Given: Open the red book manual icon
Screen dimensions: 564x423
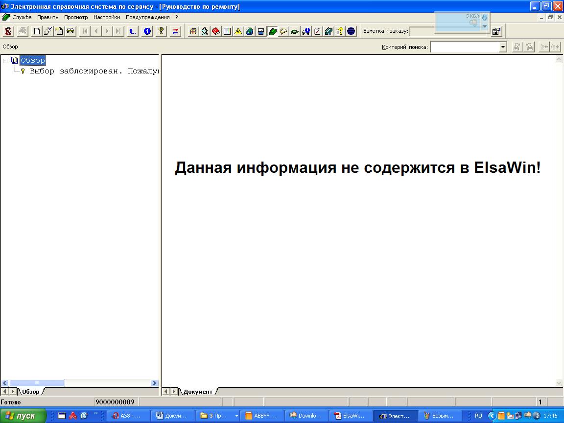Looking at the screenshot, I should coord(216,31).
